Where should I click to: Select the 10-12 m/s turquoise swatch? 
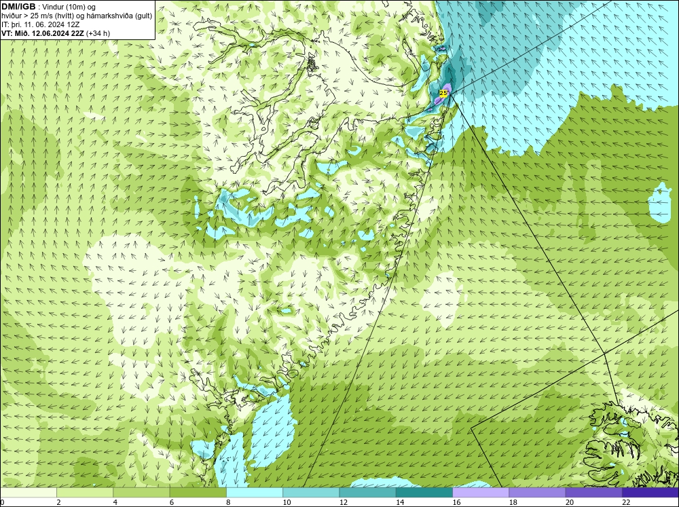[x=311, y=493]
